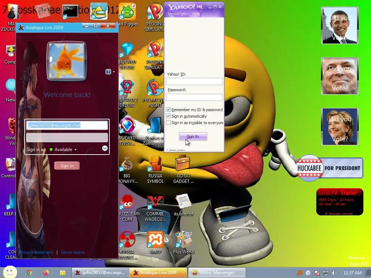This screenshot has height=278, width=371.
Task: Open the Privacy statement link
Action: coord(37,252)
